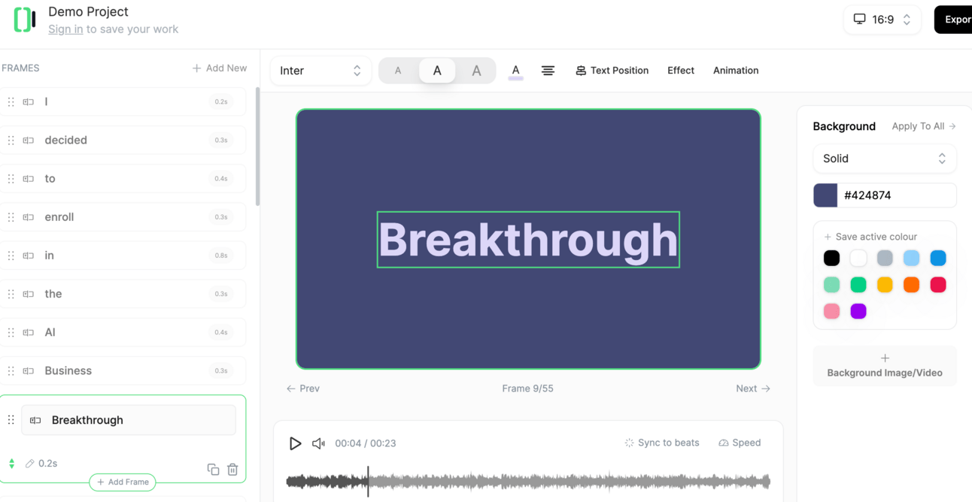Play the audio preview

coord(295,443)
